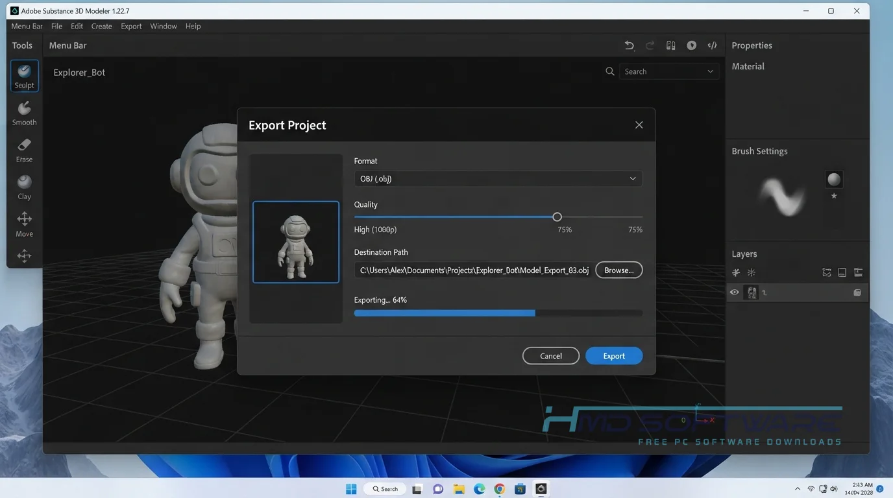Open the Edit menu
The height and width of the screenshot is (498, 893).
(77, 26)
